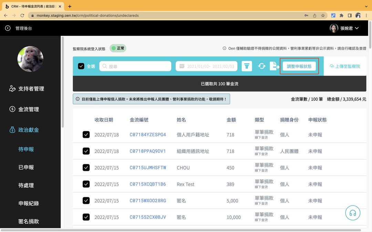Open the filter icon in the toolbar
The width and height of the screenshot is (372, 232).
point(247,66)
